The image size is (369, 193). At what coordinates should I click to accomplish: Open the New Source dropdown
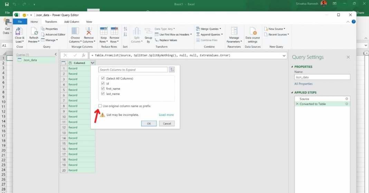click(275, 29)
